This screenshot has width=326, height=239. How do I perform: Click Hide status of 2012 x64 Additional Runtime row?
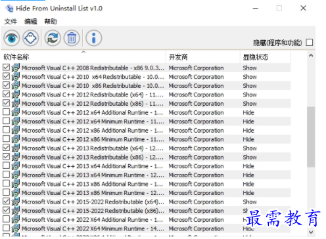(x=248, y=112)
